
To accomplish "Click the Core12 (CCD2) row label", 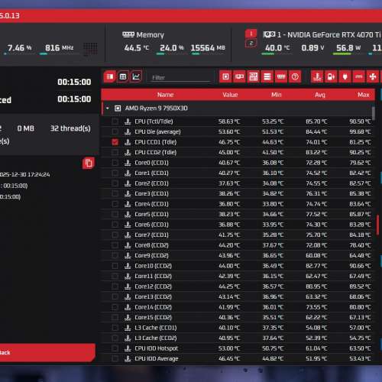I will coord(154,286).
